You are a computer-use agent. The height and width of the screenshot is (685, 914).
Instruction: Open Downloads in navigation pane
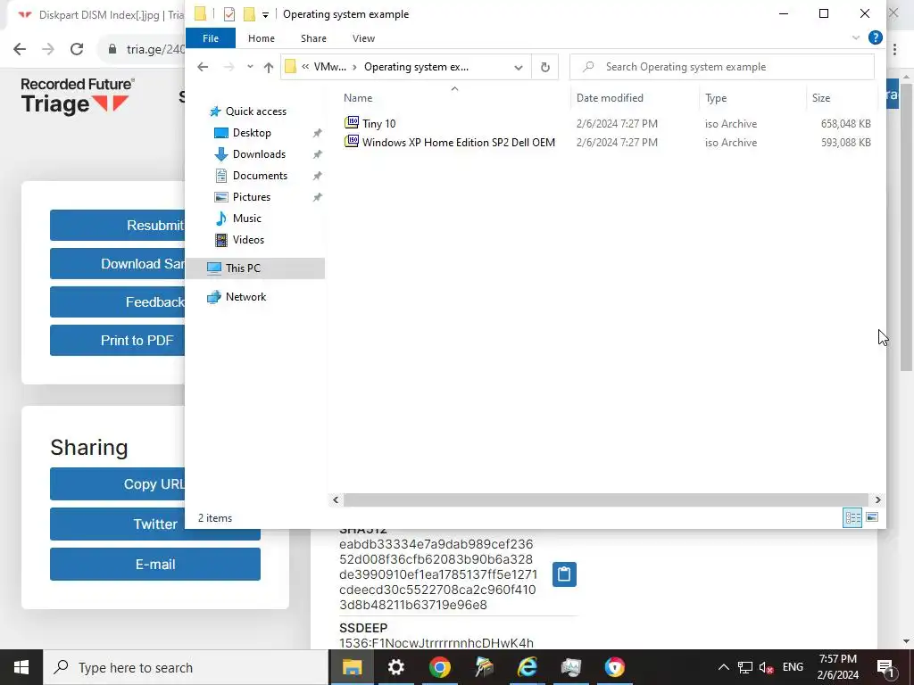259,154
